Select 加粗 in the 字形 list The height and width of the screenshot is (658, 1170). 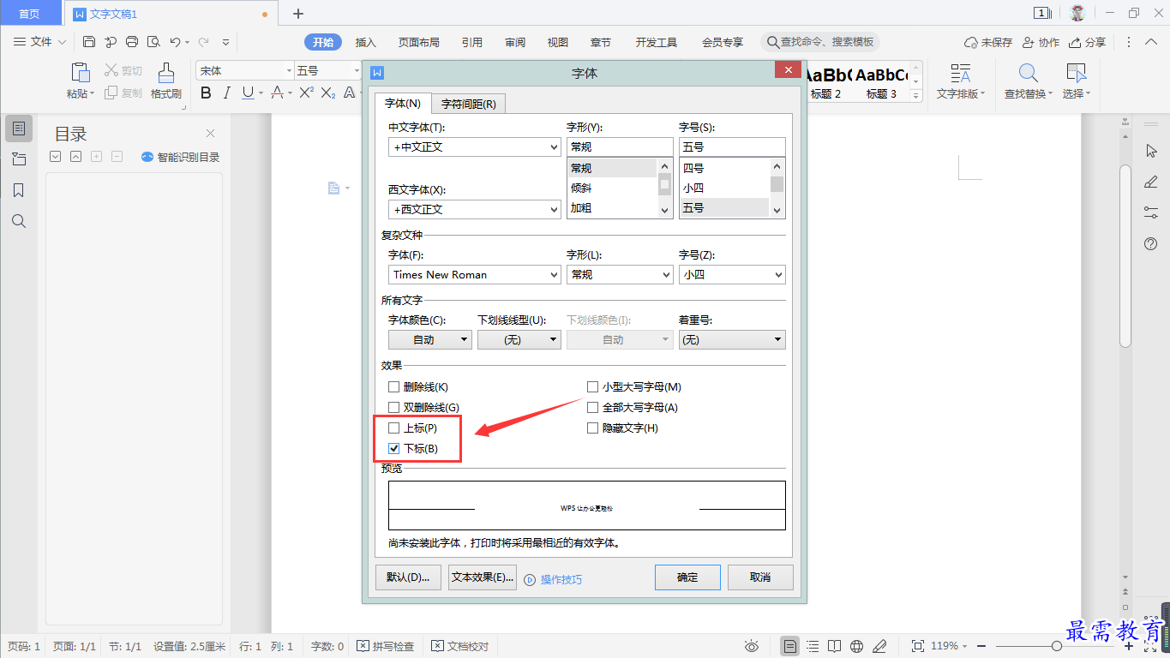coord(611,207)
